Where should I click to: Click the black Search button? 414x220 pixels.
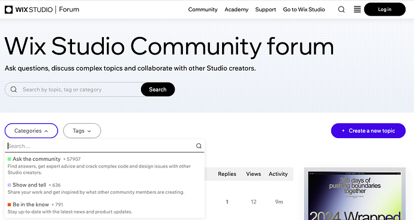158,90
